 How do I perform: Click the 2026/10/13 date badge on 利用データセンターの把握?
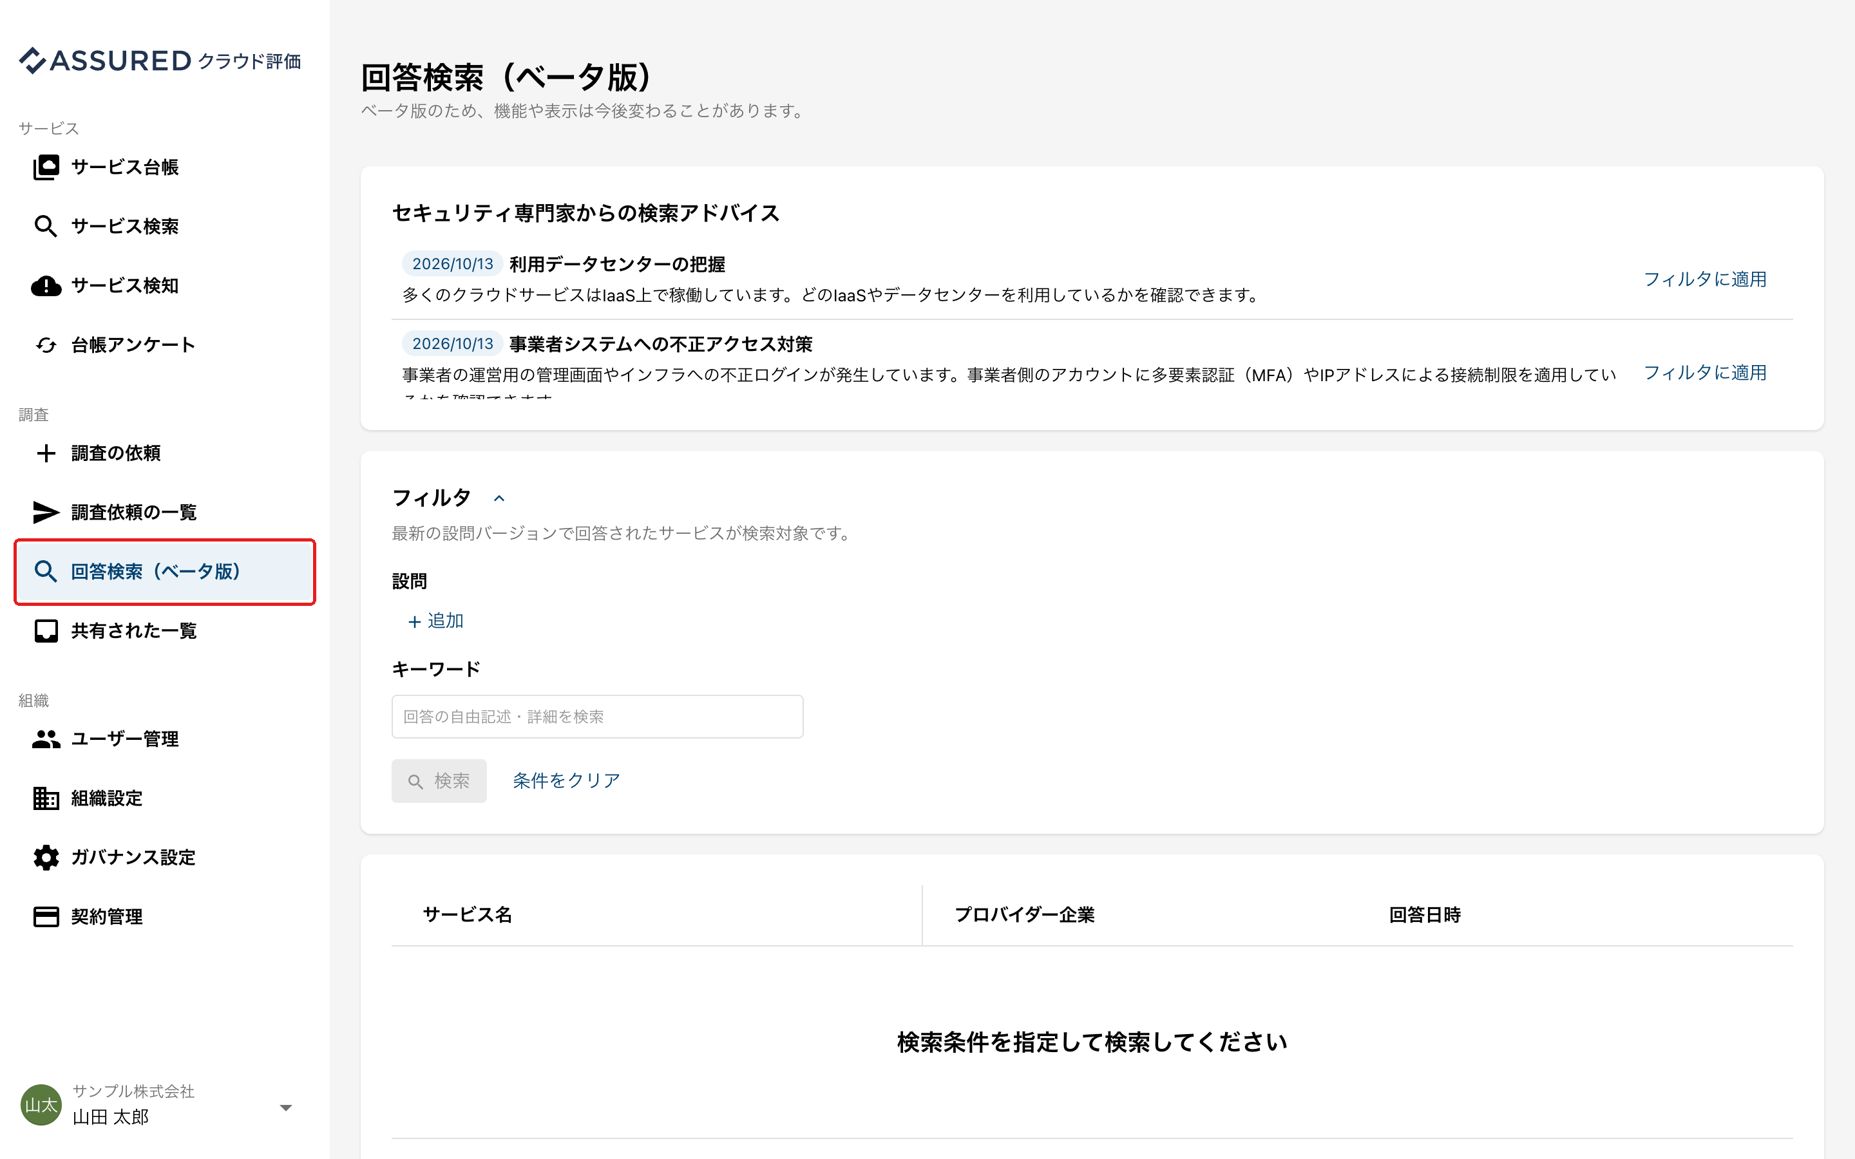[452, 264]
